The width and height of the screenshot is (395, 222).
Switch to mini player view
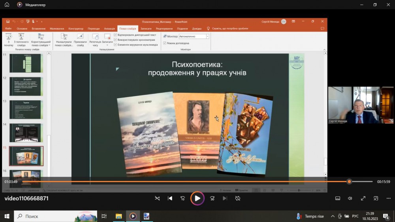pos(376,198)
